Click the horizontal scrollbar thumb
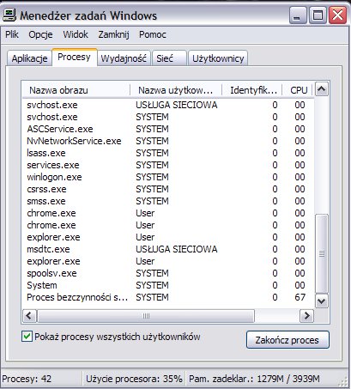Image resolution: width=351 pixels, height=389 pixels. click(146, 316)
